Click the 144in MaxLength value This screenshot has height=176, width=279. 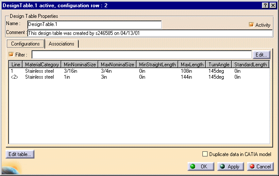click(186, 77)
